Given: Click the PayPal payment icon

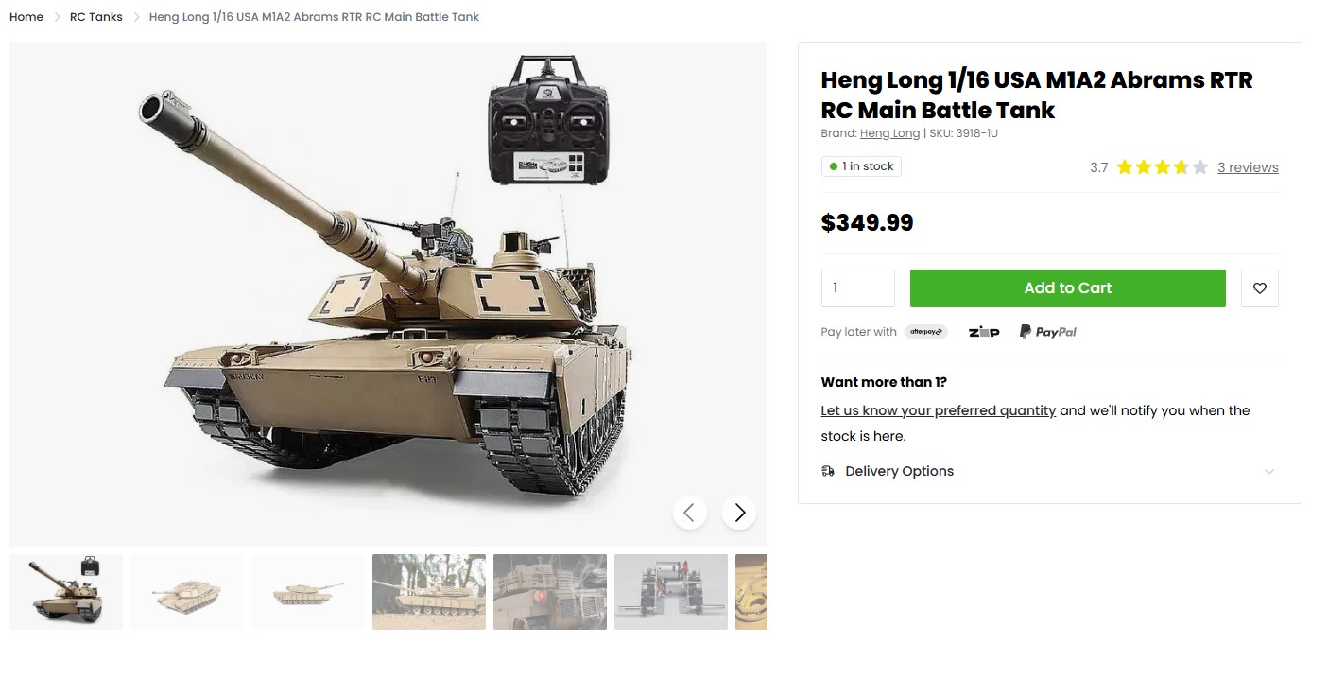Looking at the screenshot, I should 1047,331.
